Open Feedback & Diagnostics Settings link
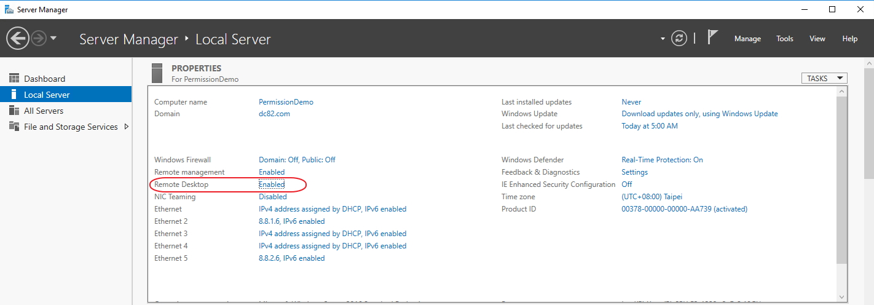This screenshot has height=305, width=874. 635,172
